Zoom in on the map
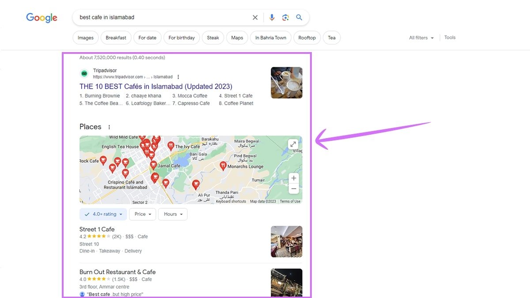The height and width of the screenshot is (298, 530). click(x=294, y=178)
